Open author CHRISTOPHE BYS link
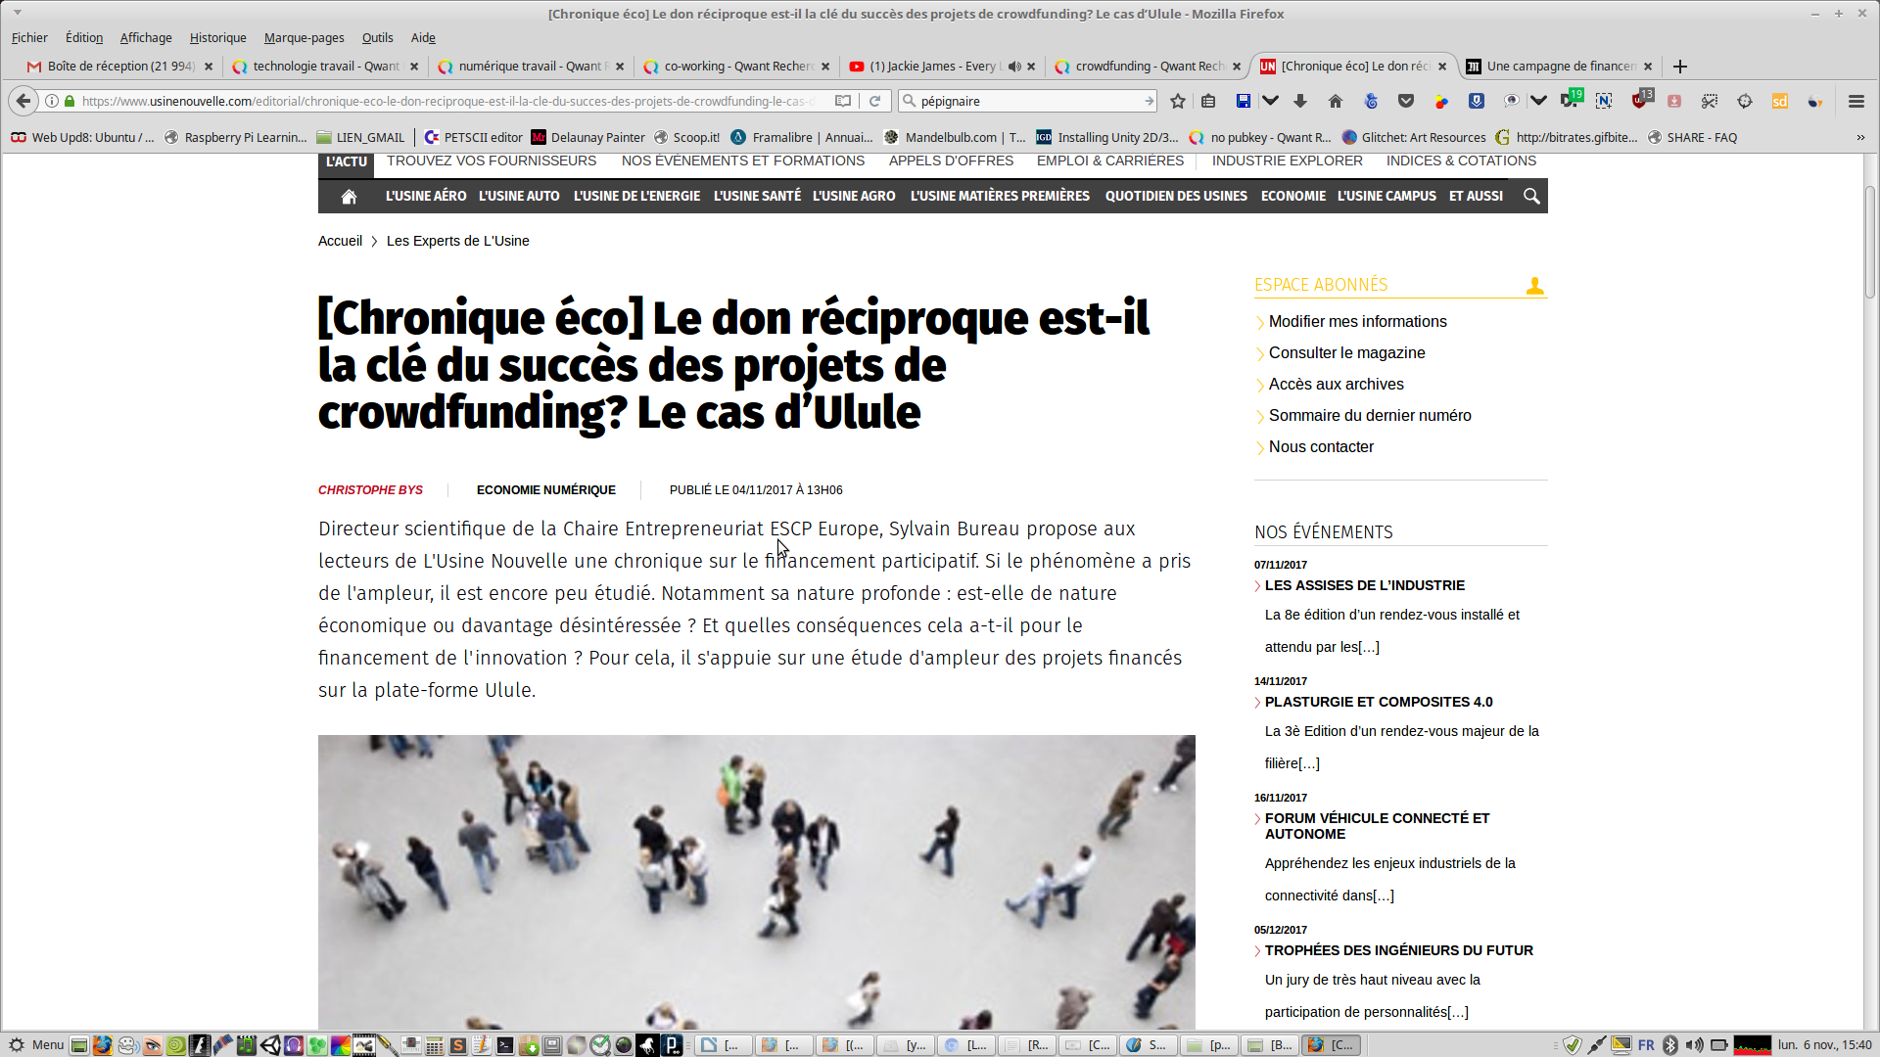The width and height of the screenshot is (1880, 1057). 370,490
